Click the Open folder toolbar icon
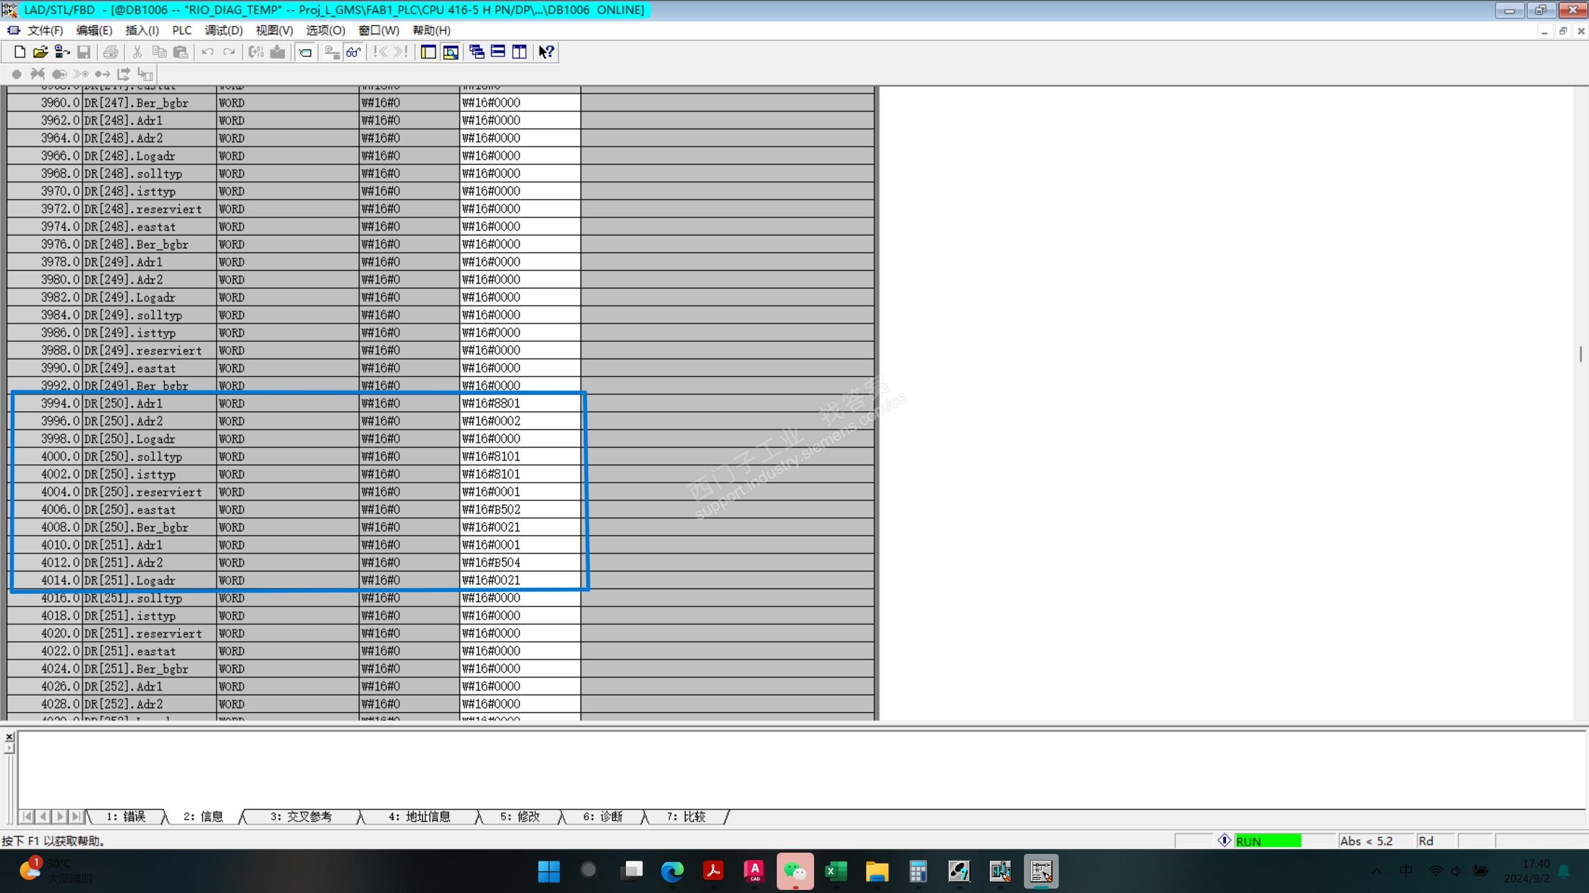 pyautogui.click(x=40, y=52)
